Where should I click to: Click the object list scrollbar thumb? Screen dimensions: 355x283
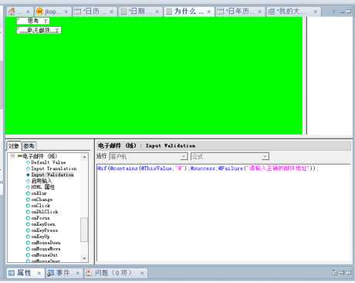(84, 230)
